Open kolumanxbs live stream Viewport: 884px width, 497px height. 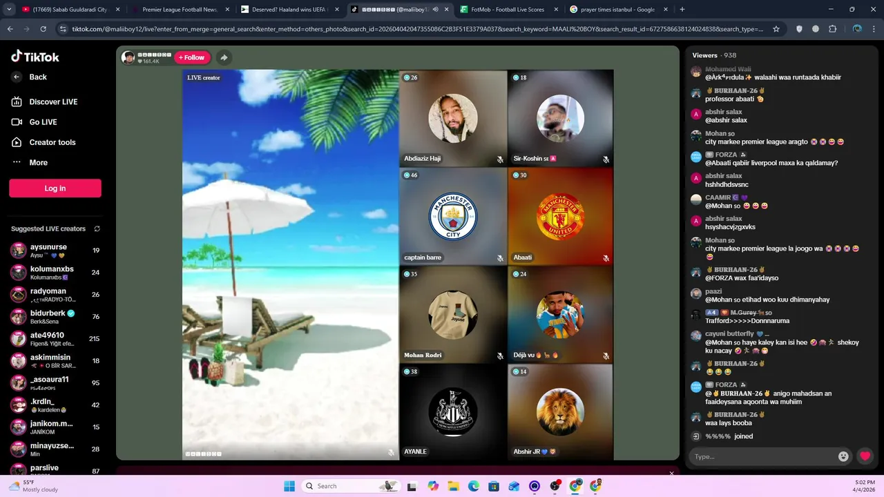pos(55,273)
